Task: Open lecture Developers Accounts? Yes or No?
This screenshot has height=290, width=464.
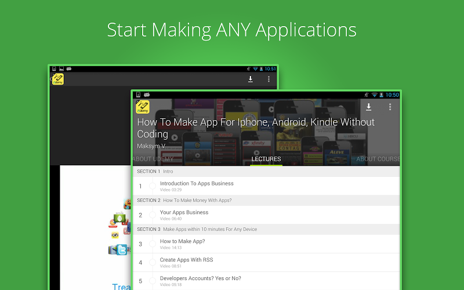Action: click(266, 281)
